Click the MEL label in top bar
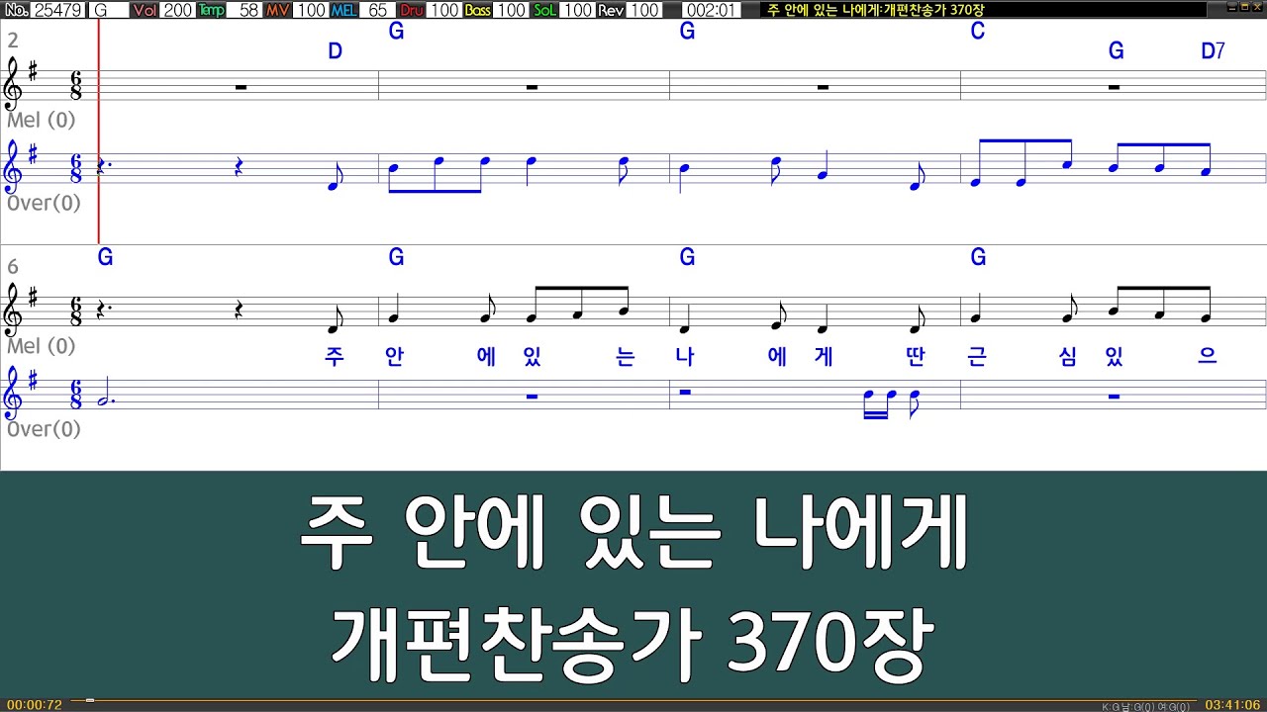Viewport: 1267px width, 712px height. pyautogui.click(x=343, y=10)
